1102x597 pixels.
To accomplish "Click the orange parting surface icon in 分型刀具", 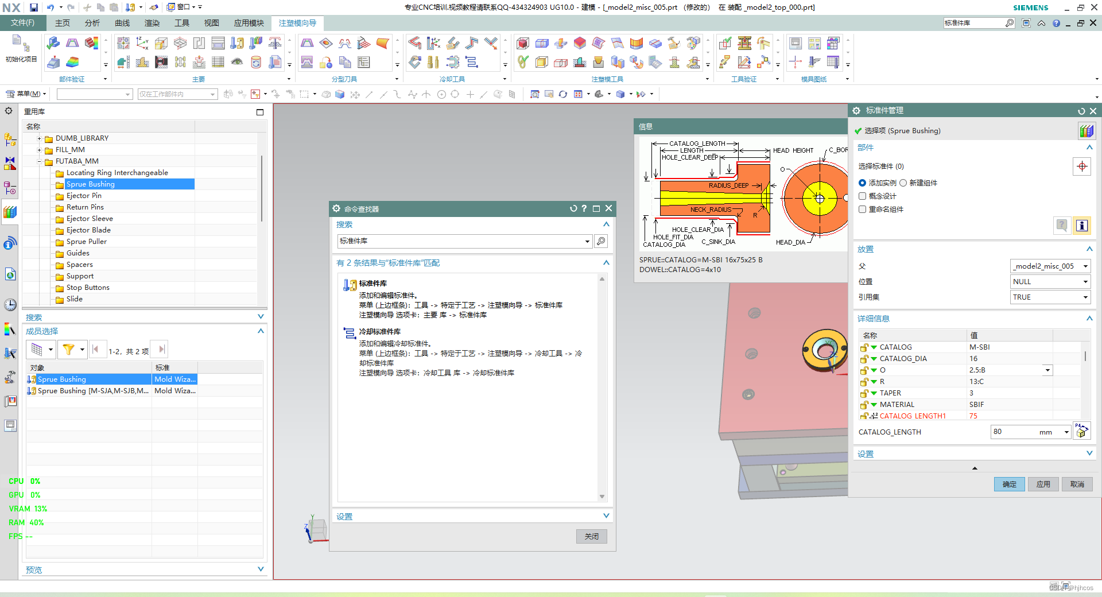I will pos(383,43).
